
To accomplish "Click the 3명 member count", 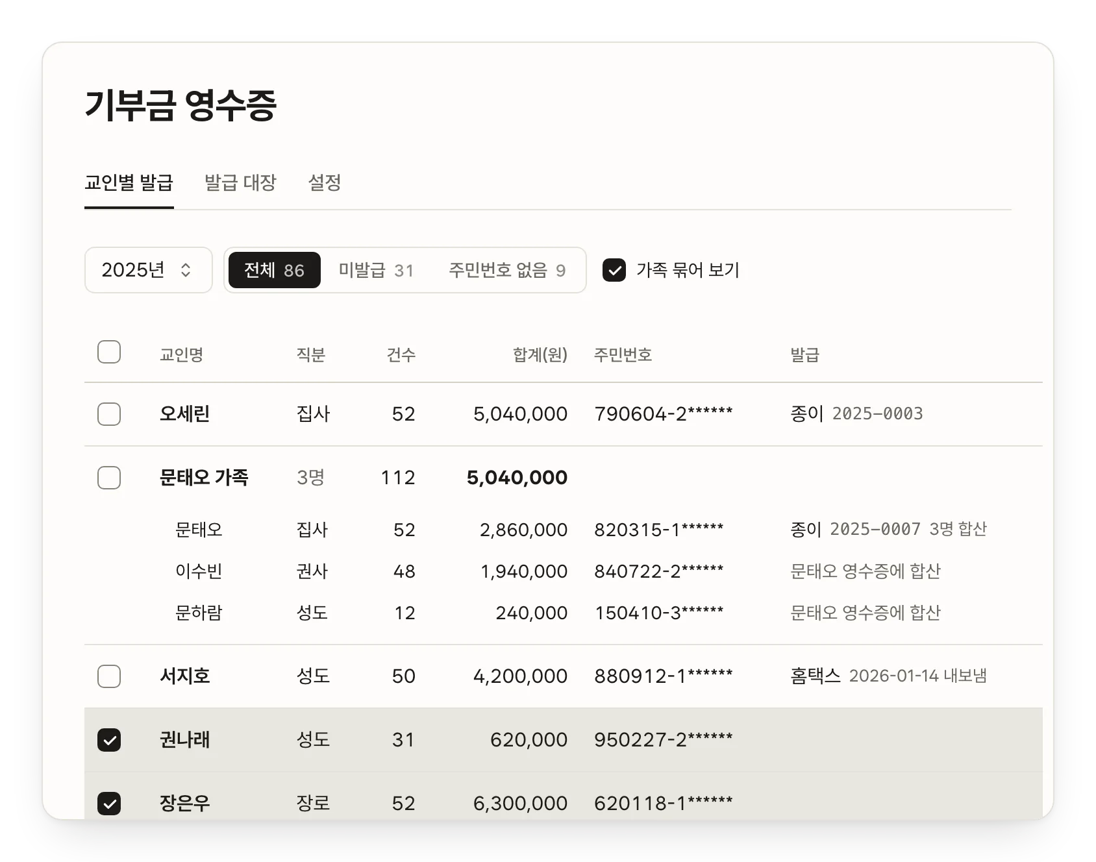I will point(310,477).
